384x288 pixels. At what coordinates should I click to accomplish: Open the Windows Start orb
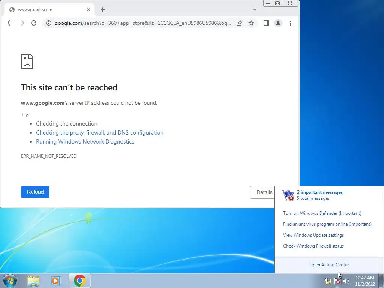10,280
